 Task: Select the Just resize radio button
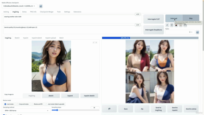(5, 104)
